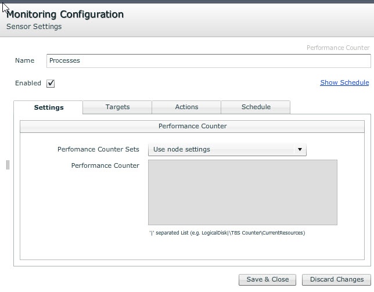Switch to the Targets tab

[x=117, y=107]
